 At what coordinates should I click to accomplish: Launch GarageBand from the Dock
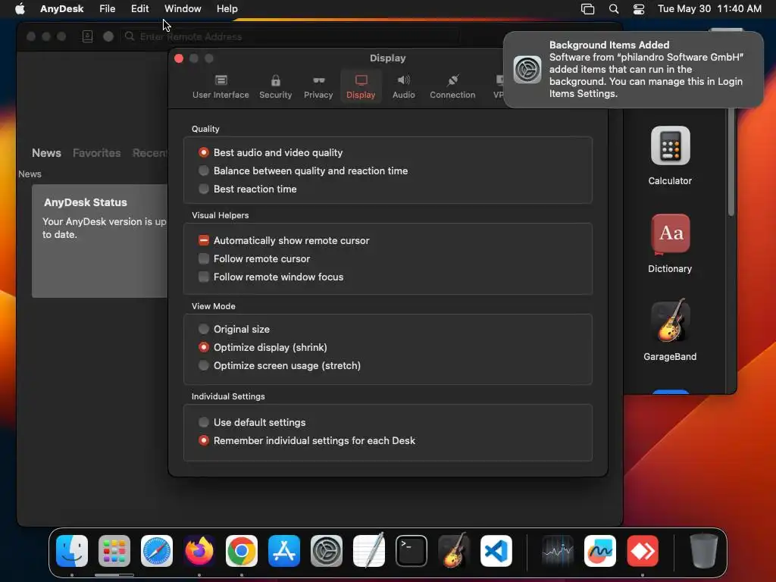[454, 551]
